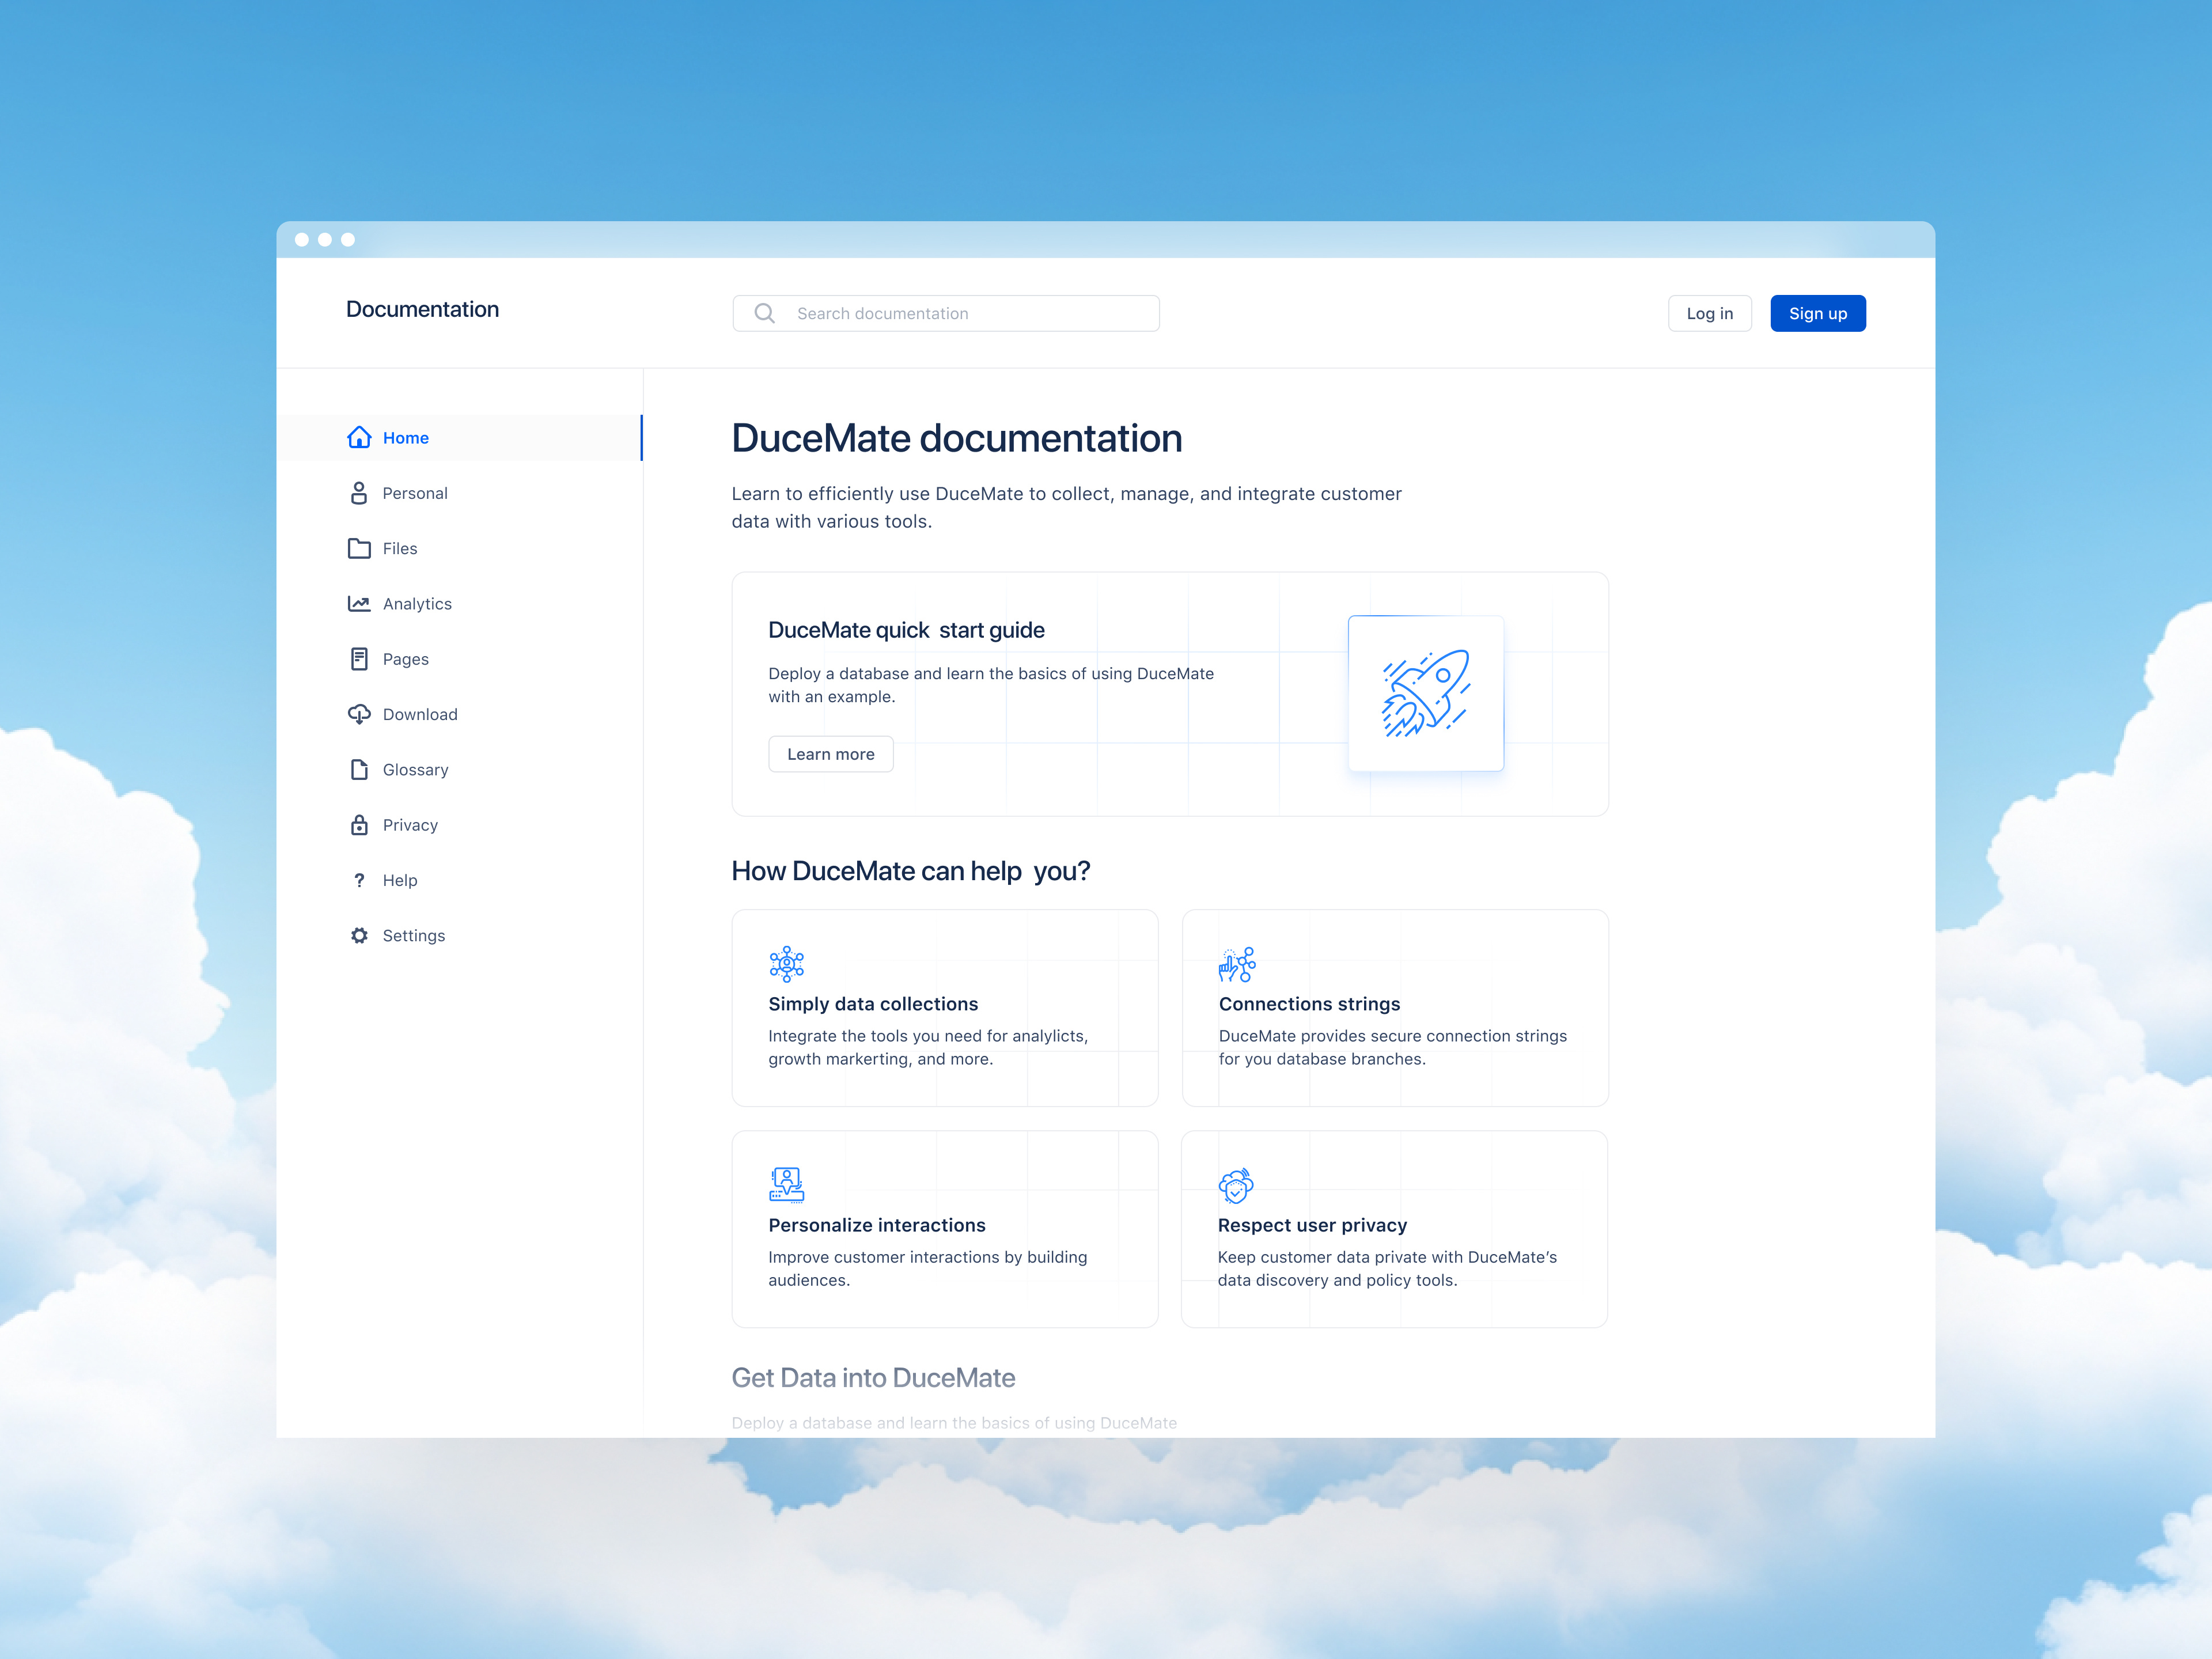Click text 'Keep customer data private with DuceMate's'

pyautogui.click(x=1387, y=1257)
